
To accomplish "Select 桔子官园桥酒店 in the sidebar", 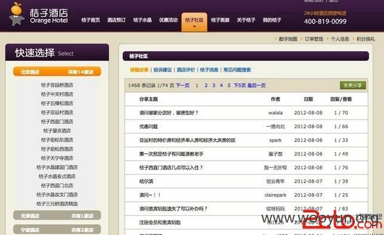I will (57, 85).
